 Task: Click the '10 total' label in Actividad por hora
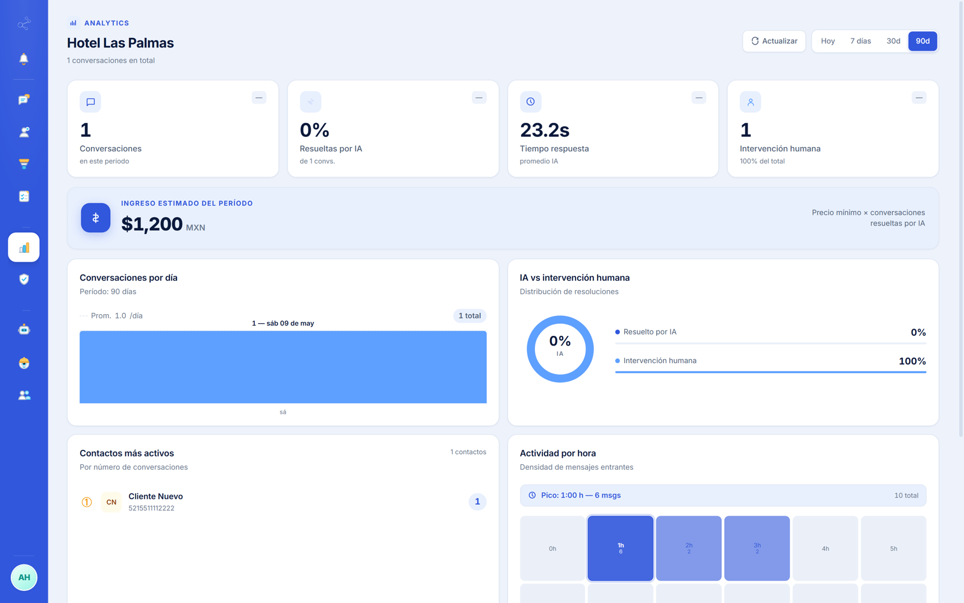(x=906, y=495)
